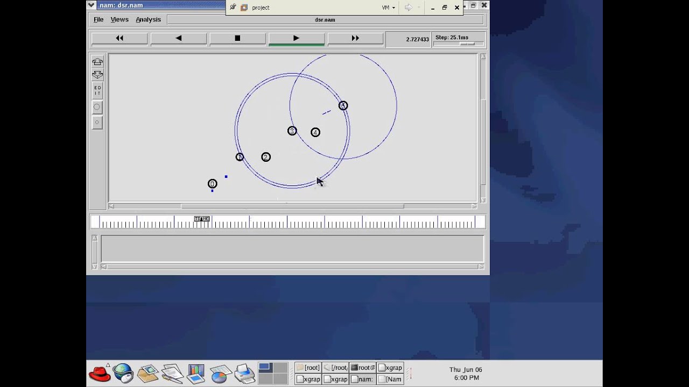Open the email client icon in panel

147,373
